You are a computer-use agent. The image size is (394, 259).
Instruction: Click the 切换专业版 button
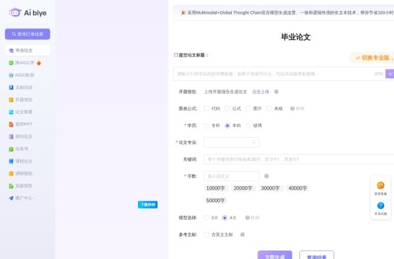click(372, 58)
